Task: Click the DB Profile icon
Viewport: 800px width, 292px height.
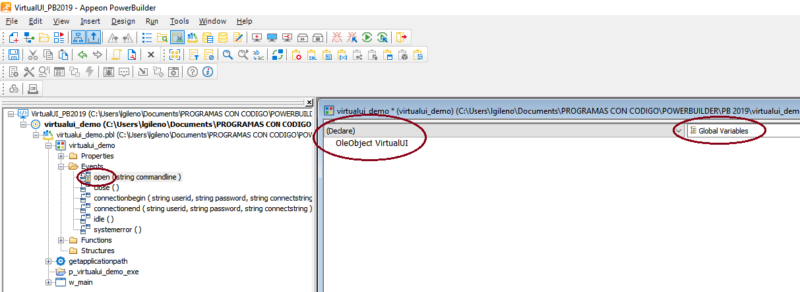Action: pos(208,37)
